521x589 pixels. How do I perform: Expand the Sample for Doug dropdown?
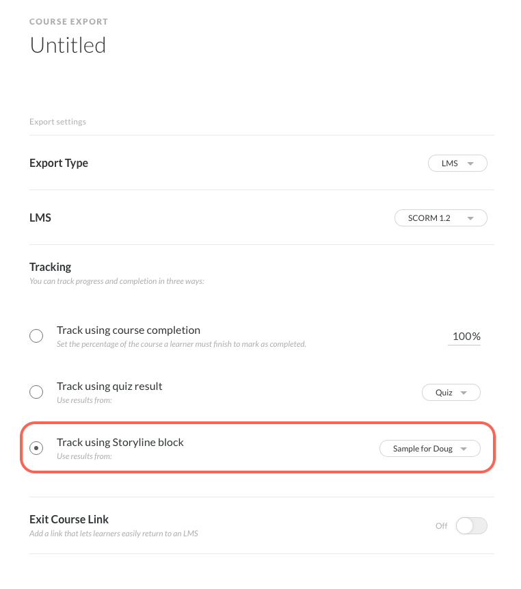429,449
